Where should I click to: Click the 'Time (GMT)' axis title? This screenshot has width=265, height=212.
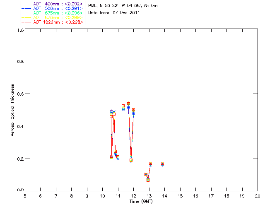[141, 202]
